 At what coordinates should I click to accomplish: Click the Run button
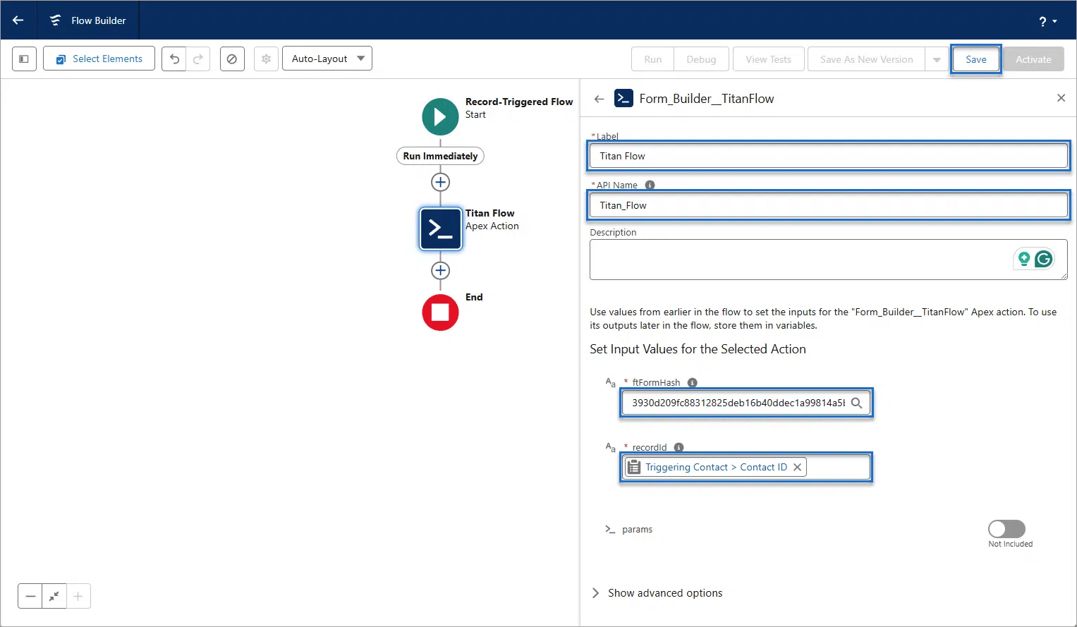point(652,60)
